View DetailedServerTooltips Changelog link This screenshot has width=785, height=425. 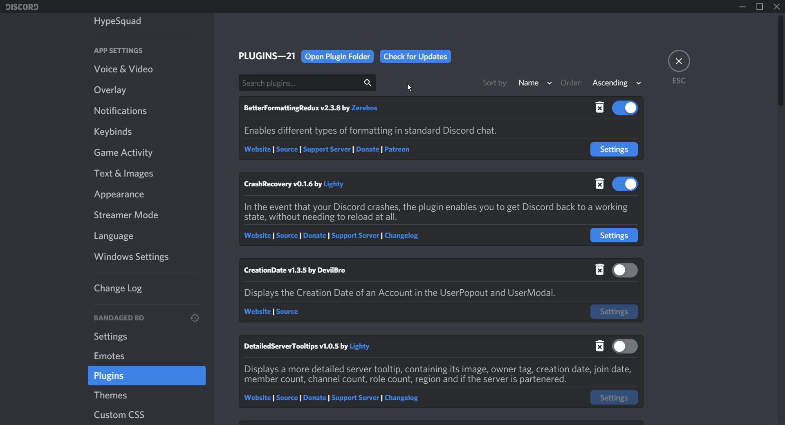401,398
